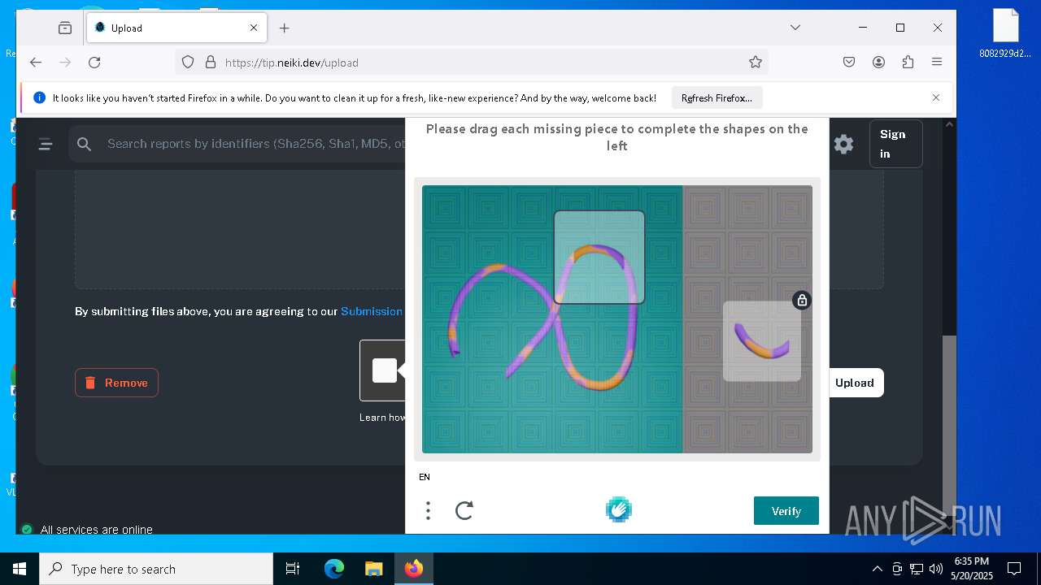Open Task View on taskbar

(293, 569)
